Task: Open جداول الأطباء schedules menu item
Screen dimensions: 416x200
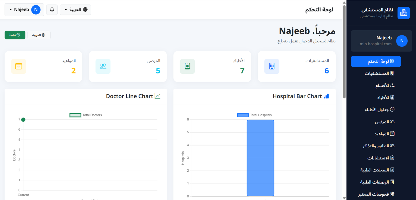Action: [376, 110]
